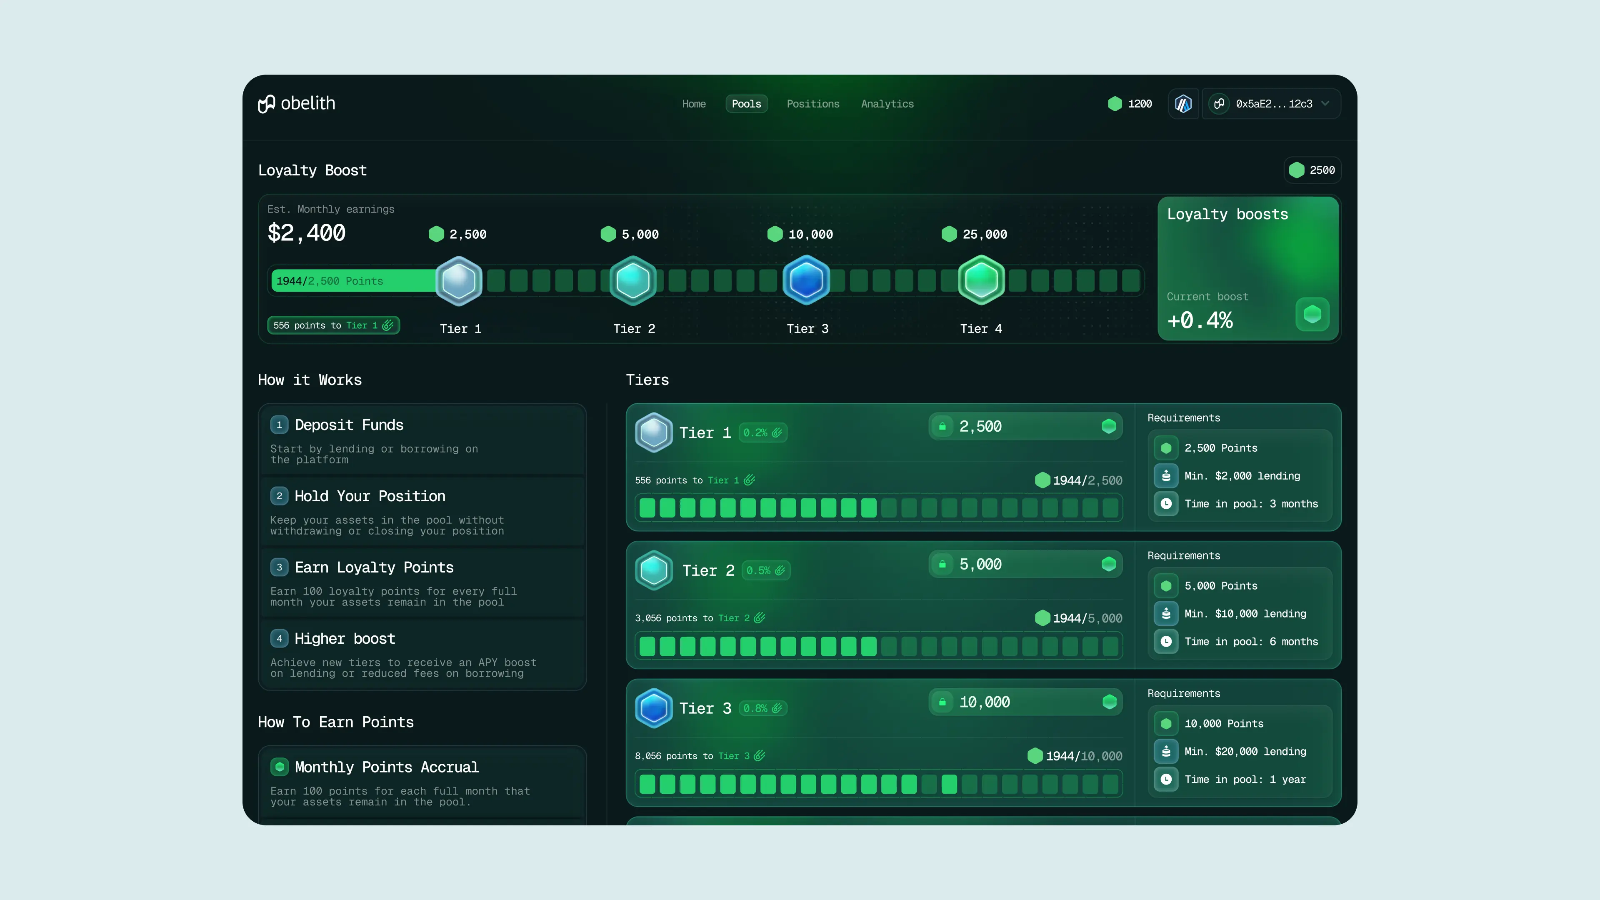Click the Tier 3 gem in Tiers list
The width and height of the screenshot is (1600, 900).
[x=653, y=708]
